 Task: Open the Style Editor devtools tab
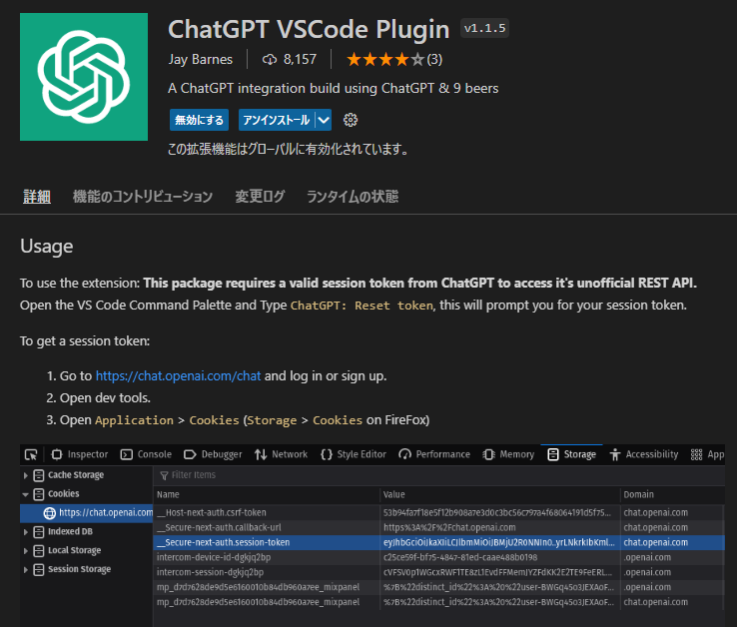point(354,454)
